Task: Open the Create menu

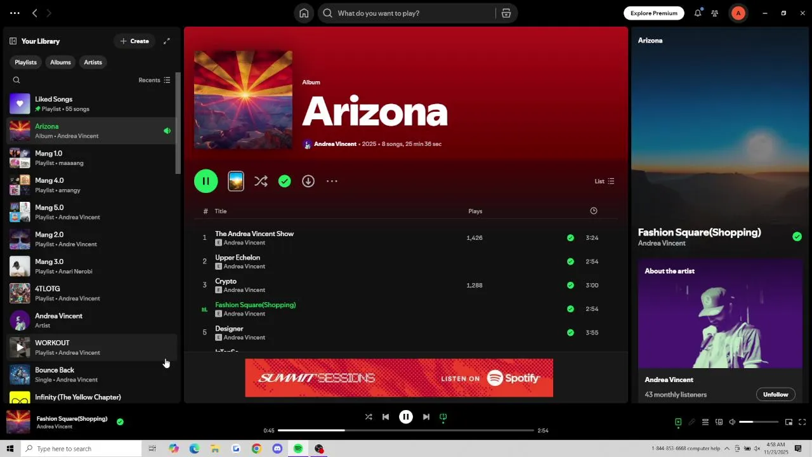Action: (134, 41)
